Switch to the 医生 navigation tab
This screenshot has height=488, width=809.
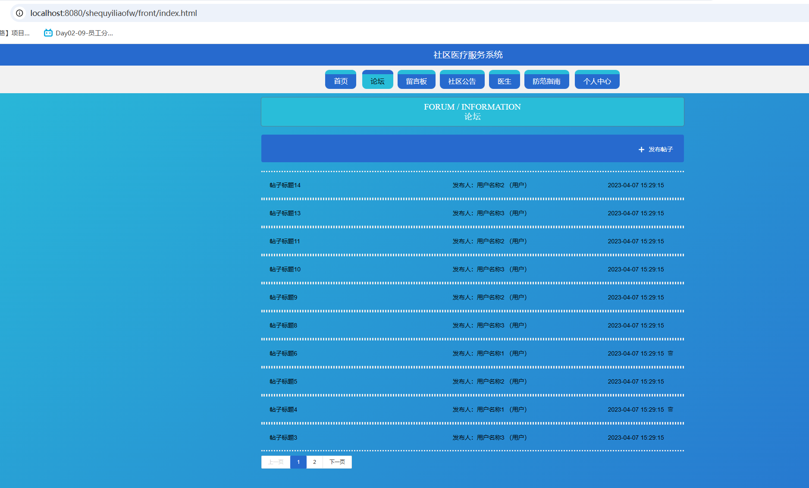[x=505, y=80]
